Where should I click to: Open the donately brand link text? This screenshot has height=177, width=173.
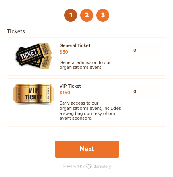click(102, 167)
